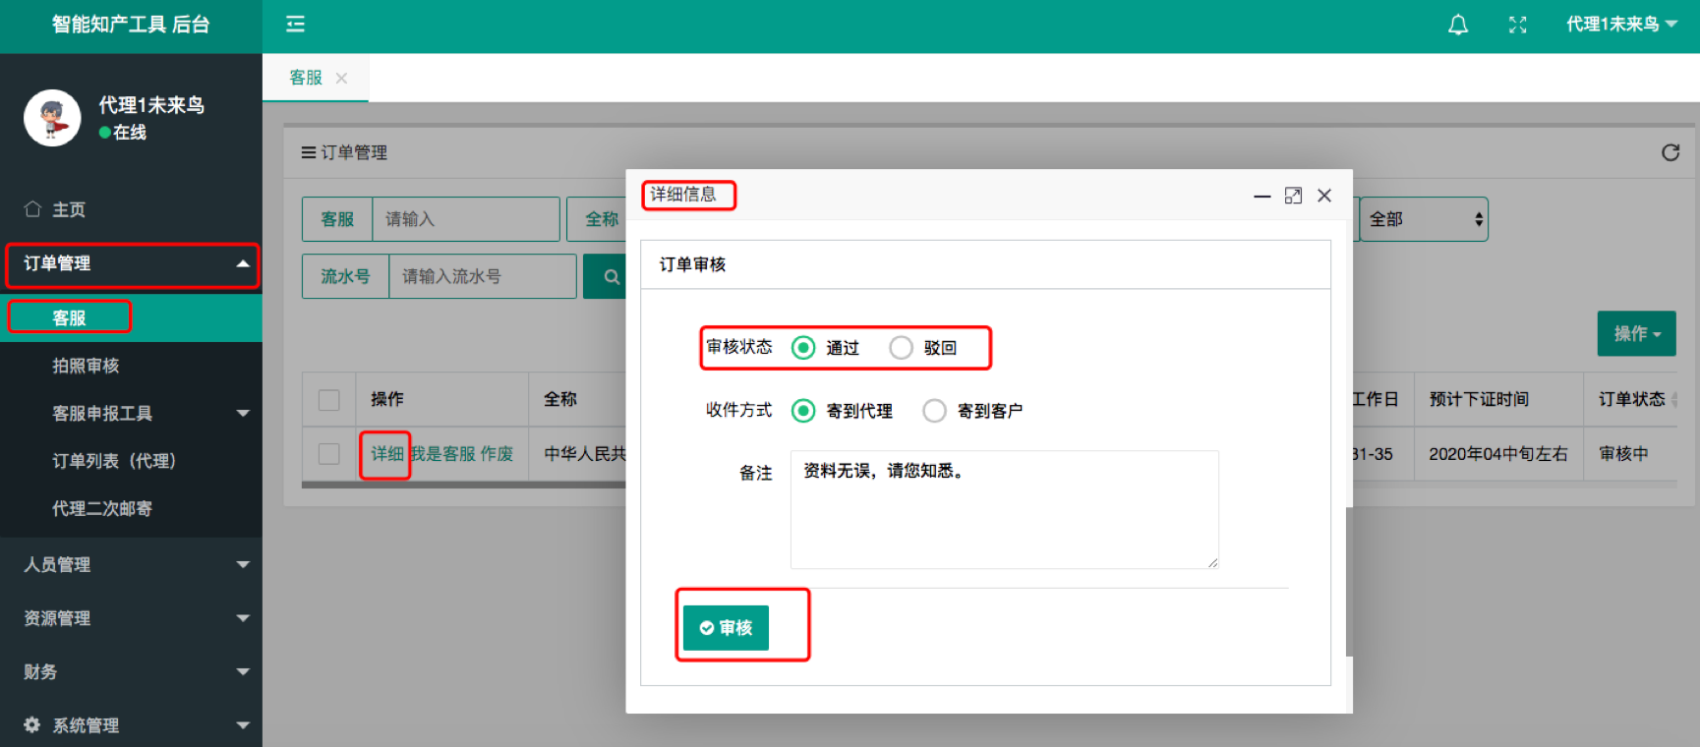
Task: Open the 操作 dropdown button
Action: tap(1636, 334)
